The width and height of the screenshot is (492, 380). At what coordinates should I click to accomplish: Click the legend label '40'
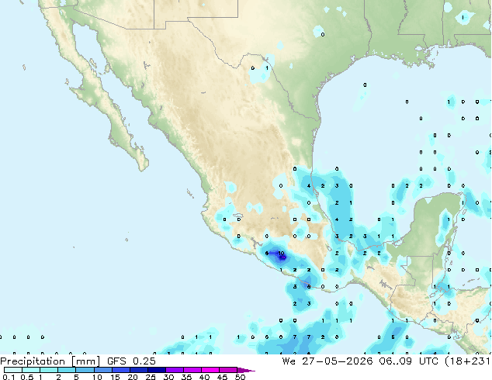[204, 377]
